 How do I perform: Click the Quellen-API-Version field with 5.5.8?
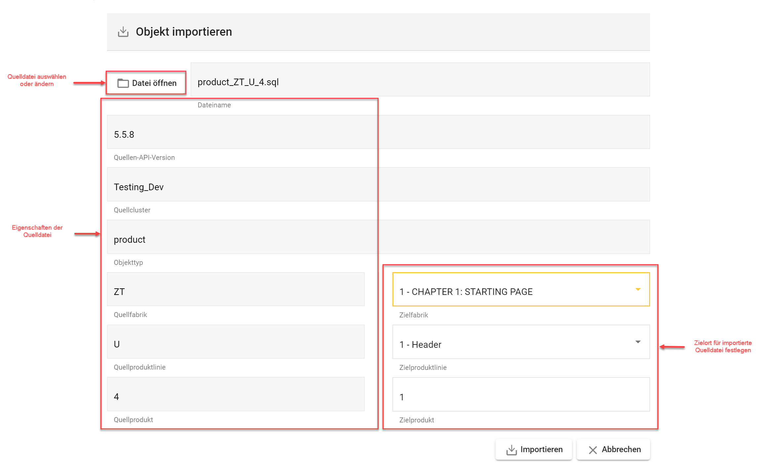[378, 132]
